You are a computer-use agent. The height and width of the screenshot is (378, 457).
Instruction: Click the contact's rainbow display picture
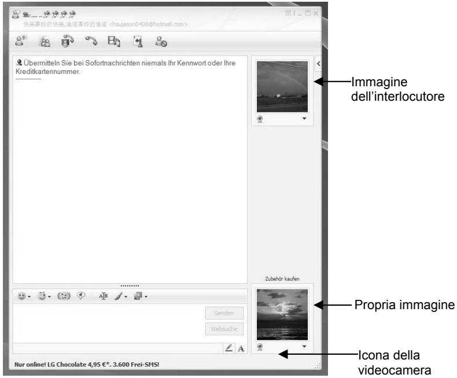point(282,87)
